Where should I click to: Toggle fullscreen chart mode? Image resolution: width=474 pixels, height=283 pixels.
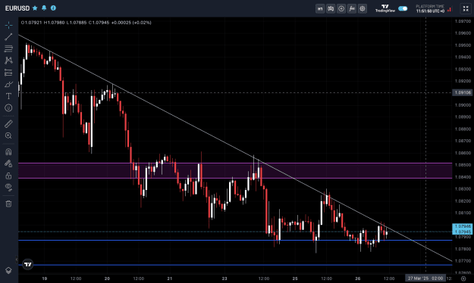[x=466, y=9]
